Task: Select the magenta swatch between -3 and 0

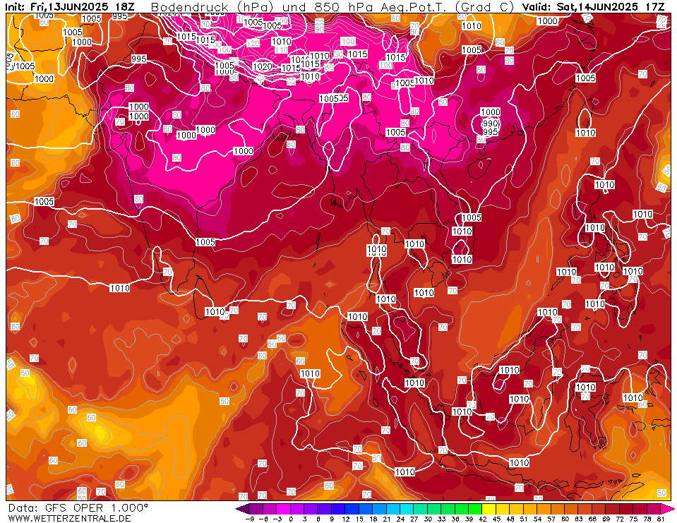Action: [283, 509]
